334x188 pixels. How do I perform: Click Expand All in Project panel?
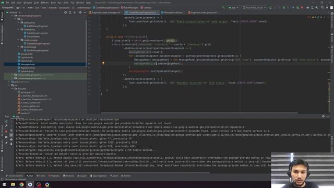[x=70, y=13]
